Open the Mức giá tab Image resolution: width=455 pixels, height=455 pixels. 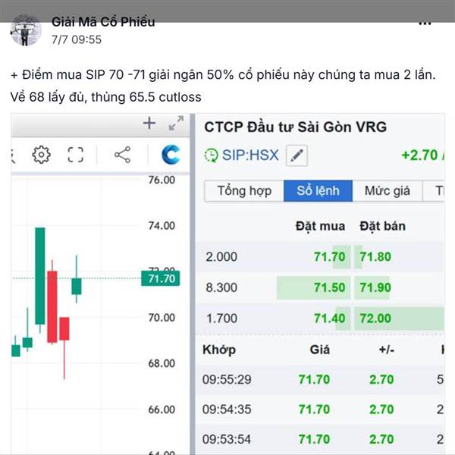(387, 190)
